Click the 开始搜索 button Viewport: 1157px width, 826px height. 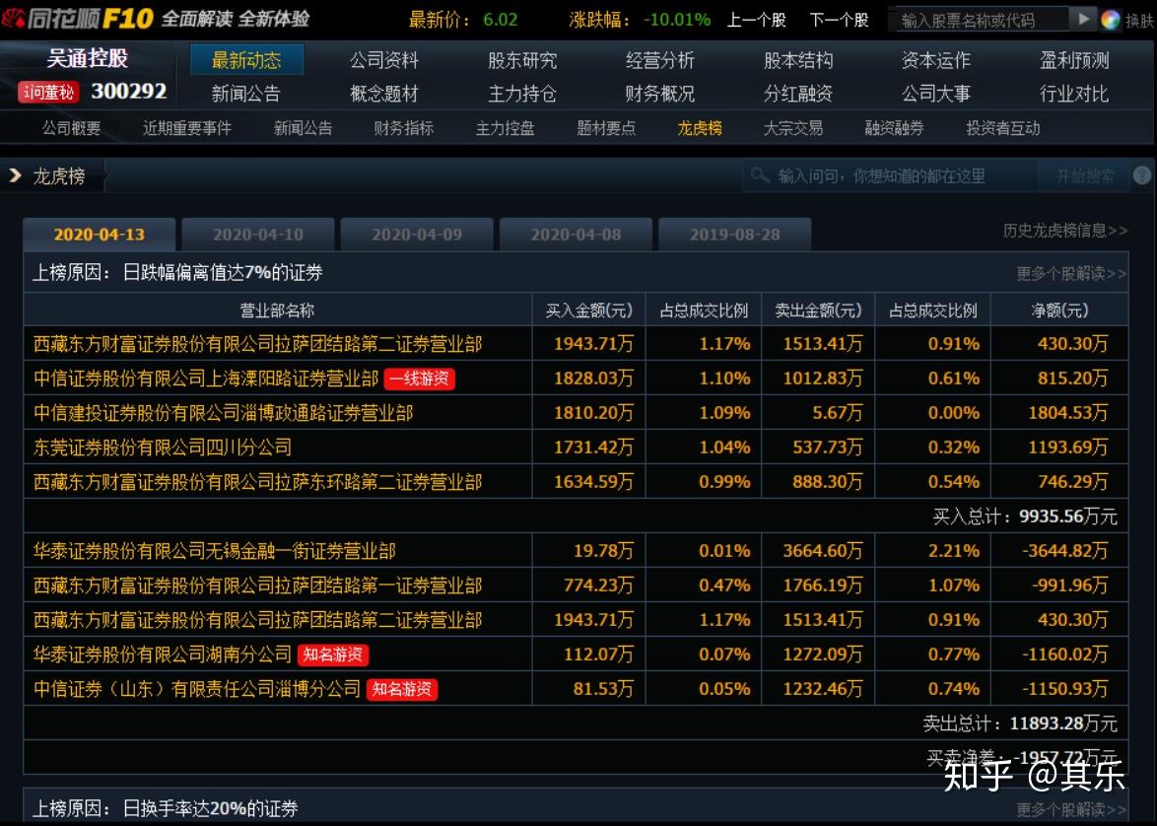[x=1085, y=175]
